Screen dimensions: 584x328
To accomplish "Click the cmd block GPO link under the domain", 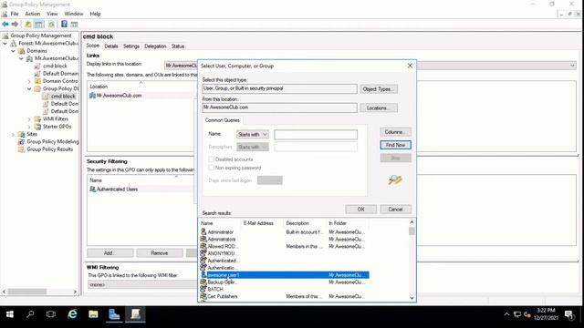I will (x=55, y=66).
